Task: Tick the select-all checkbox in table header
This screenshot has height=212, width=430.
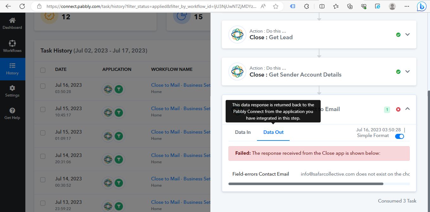Action: click(43, 70)
